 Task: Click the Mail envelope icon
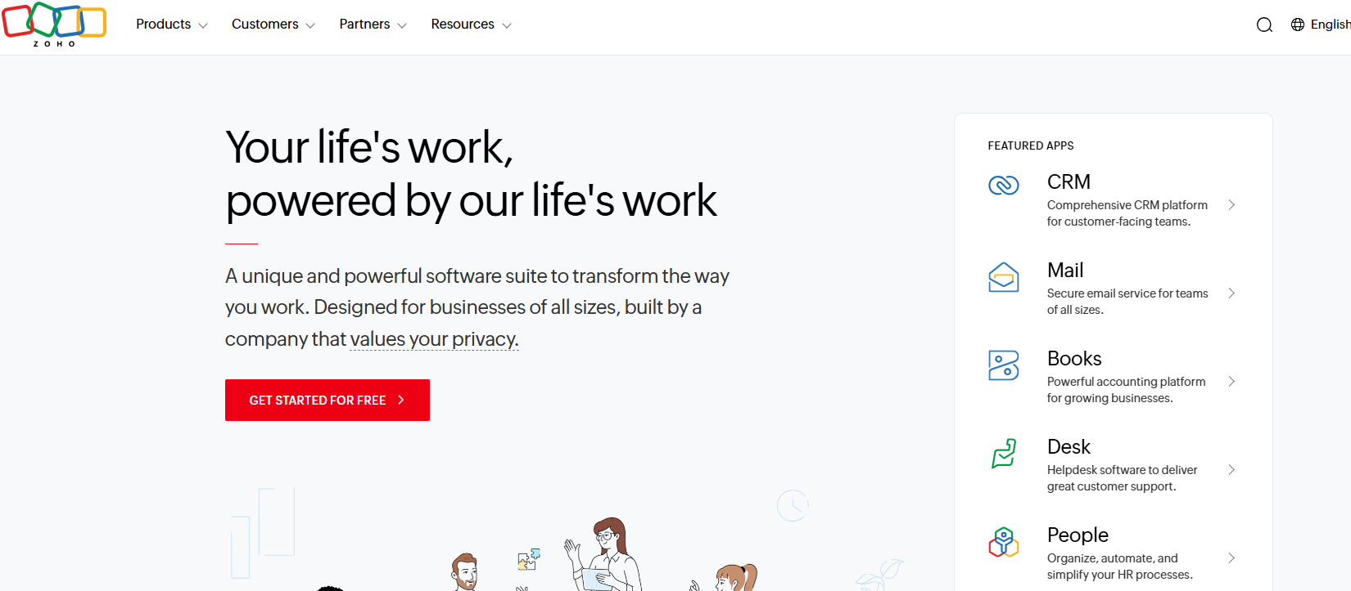(1004, 277)
